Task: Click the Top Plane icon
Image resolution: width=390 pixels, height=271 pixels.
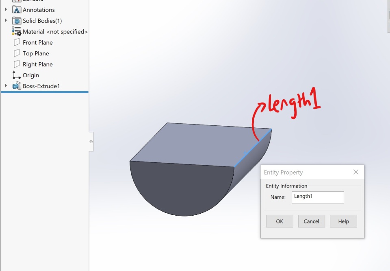Action: (x=16, y=53)
